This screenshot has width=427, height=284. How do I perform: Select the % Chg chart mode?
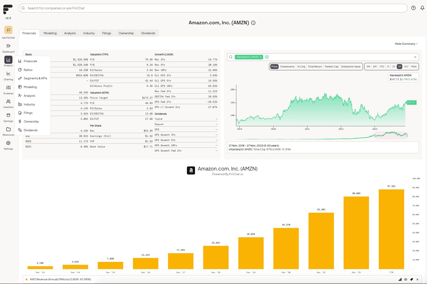click(301, 67)
